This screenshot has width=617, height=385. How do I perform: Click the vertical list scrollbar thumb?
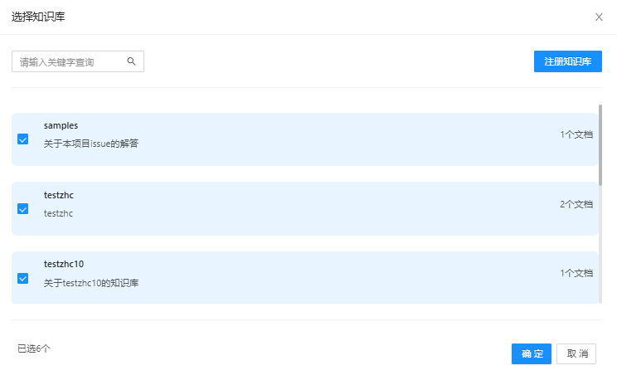pyautogui.click(x=600, y=145)
